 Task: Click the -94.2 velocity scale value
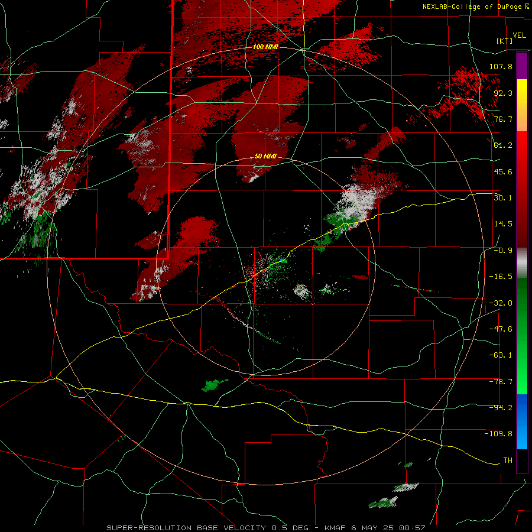coord(501,408)
